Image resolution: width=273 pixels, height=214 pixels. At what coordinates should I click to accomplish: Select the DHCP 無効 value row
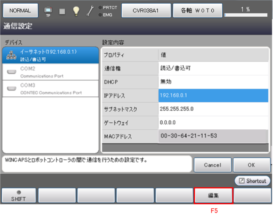point(213,82)
